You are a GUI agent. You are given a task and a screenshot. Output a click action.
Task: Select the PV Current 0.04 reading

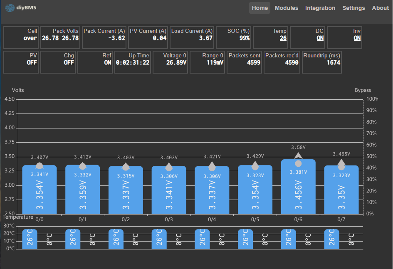(160, 38)
